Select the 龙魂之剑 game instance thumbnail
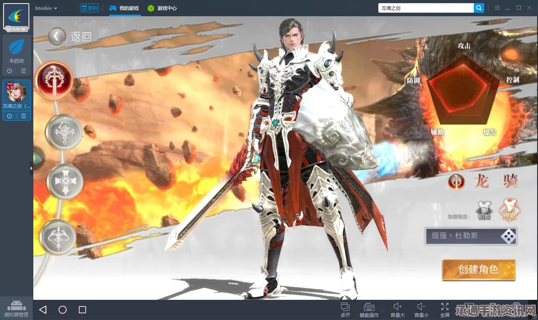The height and width of the screenshot is (320, 538). click(16, 92)
